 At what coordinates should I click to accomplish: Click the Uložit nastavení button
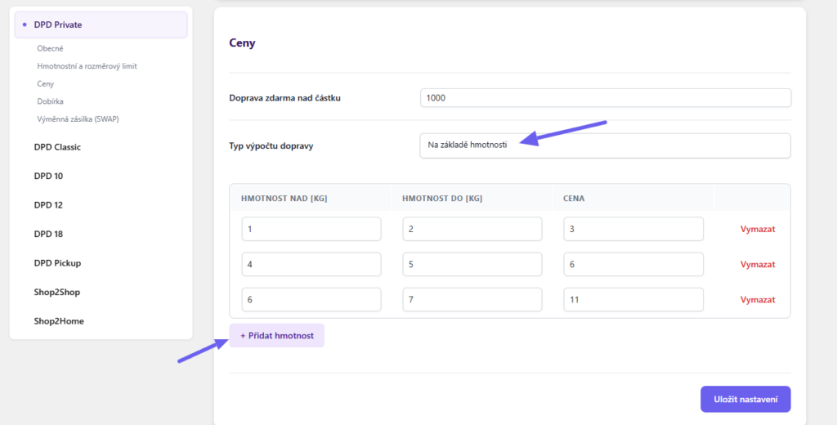click(745, 400)
